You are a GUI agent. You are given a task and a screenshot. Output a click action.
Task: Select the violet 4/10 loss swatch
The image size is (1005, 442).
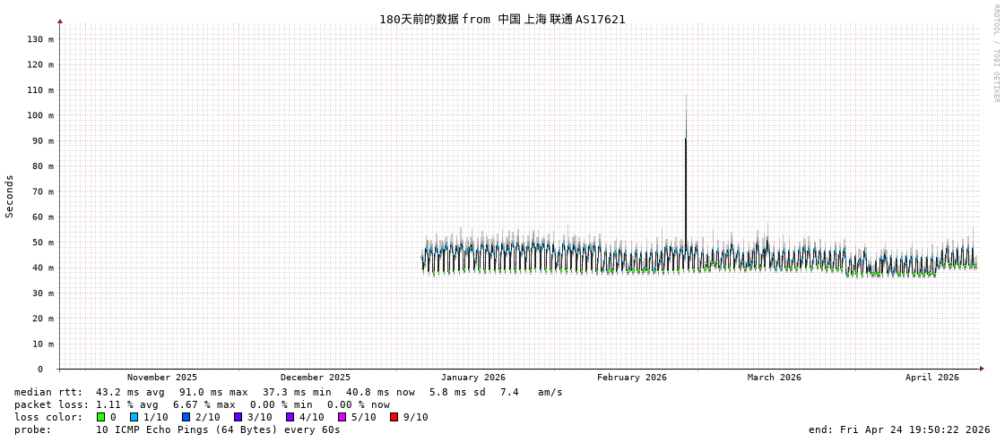click(x=290, y=417)
